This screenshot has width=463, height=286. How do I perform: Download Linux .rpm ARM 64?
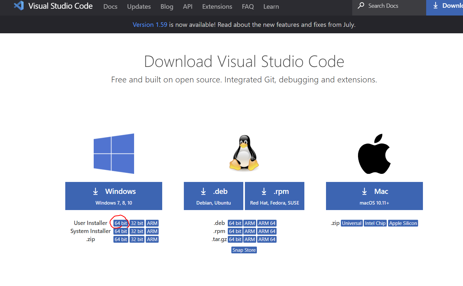(267, 231)
